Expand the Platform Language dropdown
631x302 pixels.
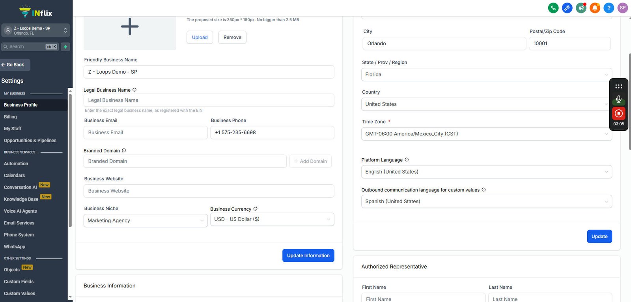click(487, 172)
